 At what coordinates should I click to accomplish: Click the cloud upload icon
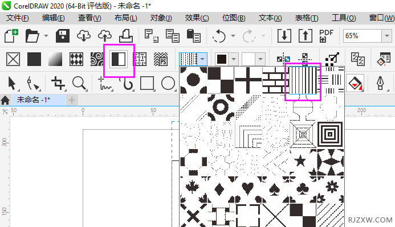click(105, 36)
